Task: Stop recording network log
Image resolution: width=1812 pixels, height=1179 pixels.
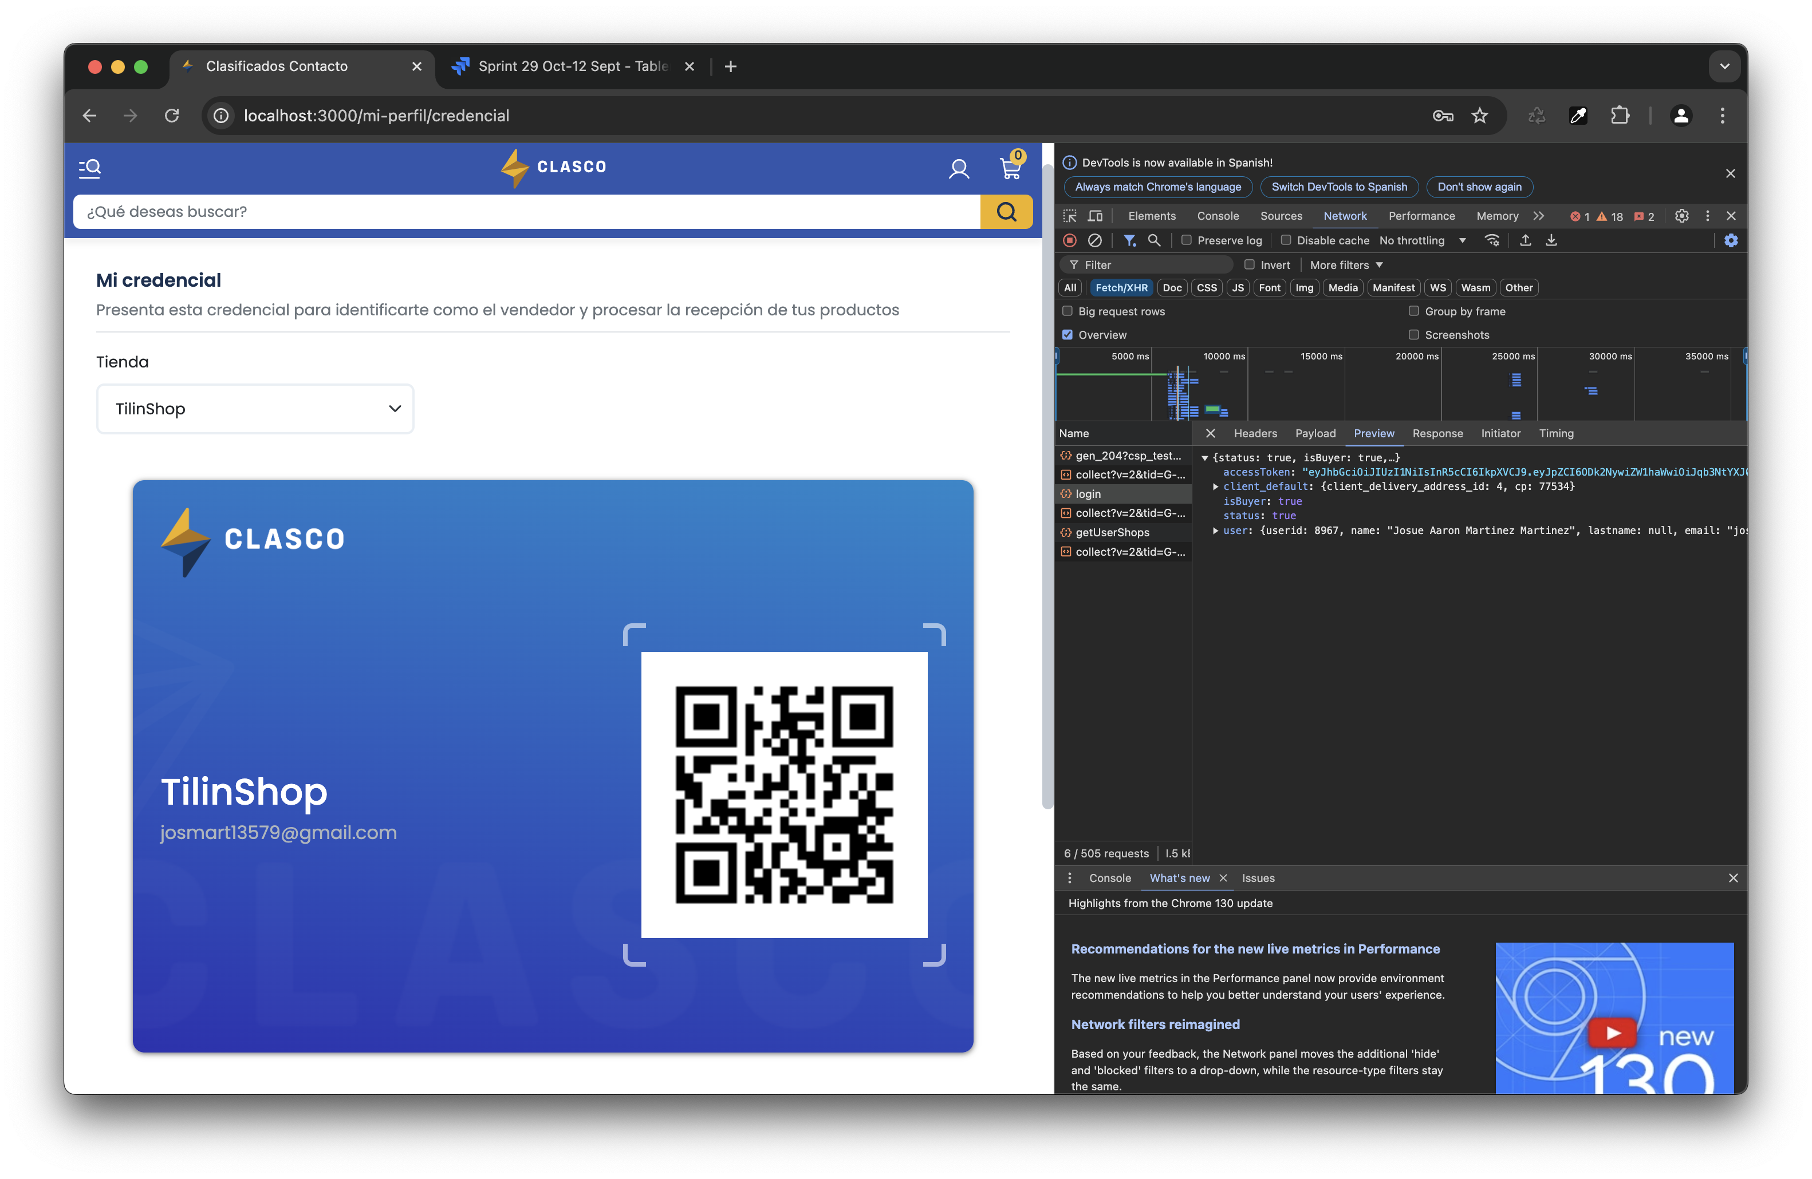Action: click(x=1070, y=240)
